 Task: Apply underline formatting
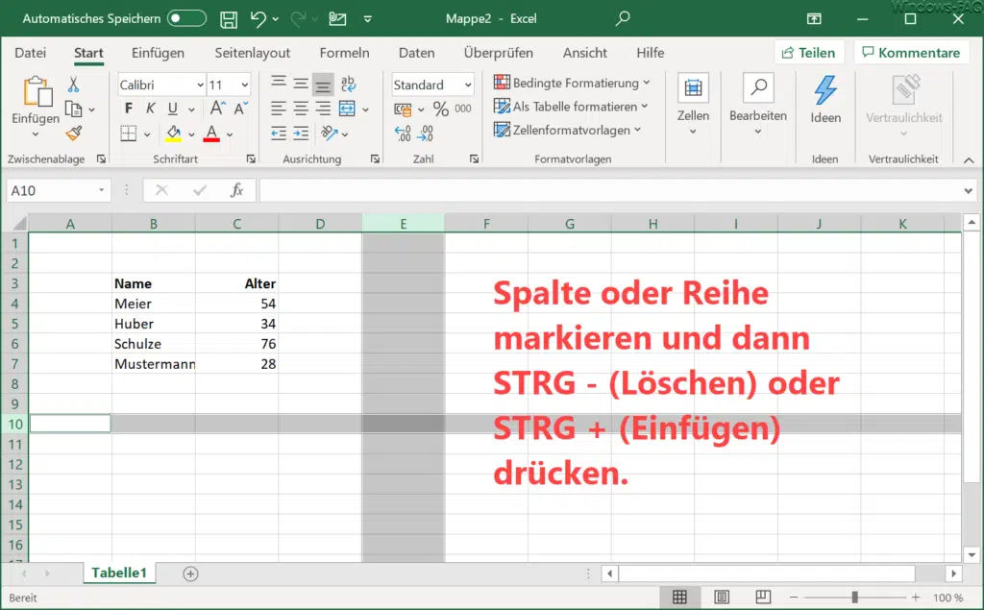pos(173,108)
